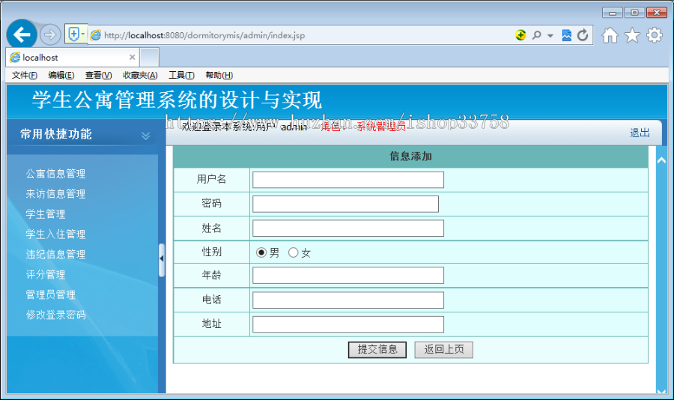Viewport: 674px width, 400px height.
Task: Click the URL text in the address bar
Action: point(204,35)
